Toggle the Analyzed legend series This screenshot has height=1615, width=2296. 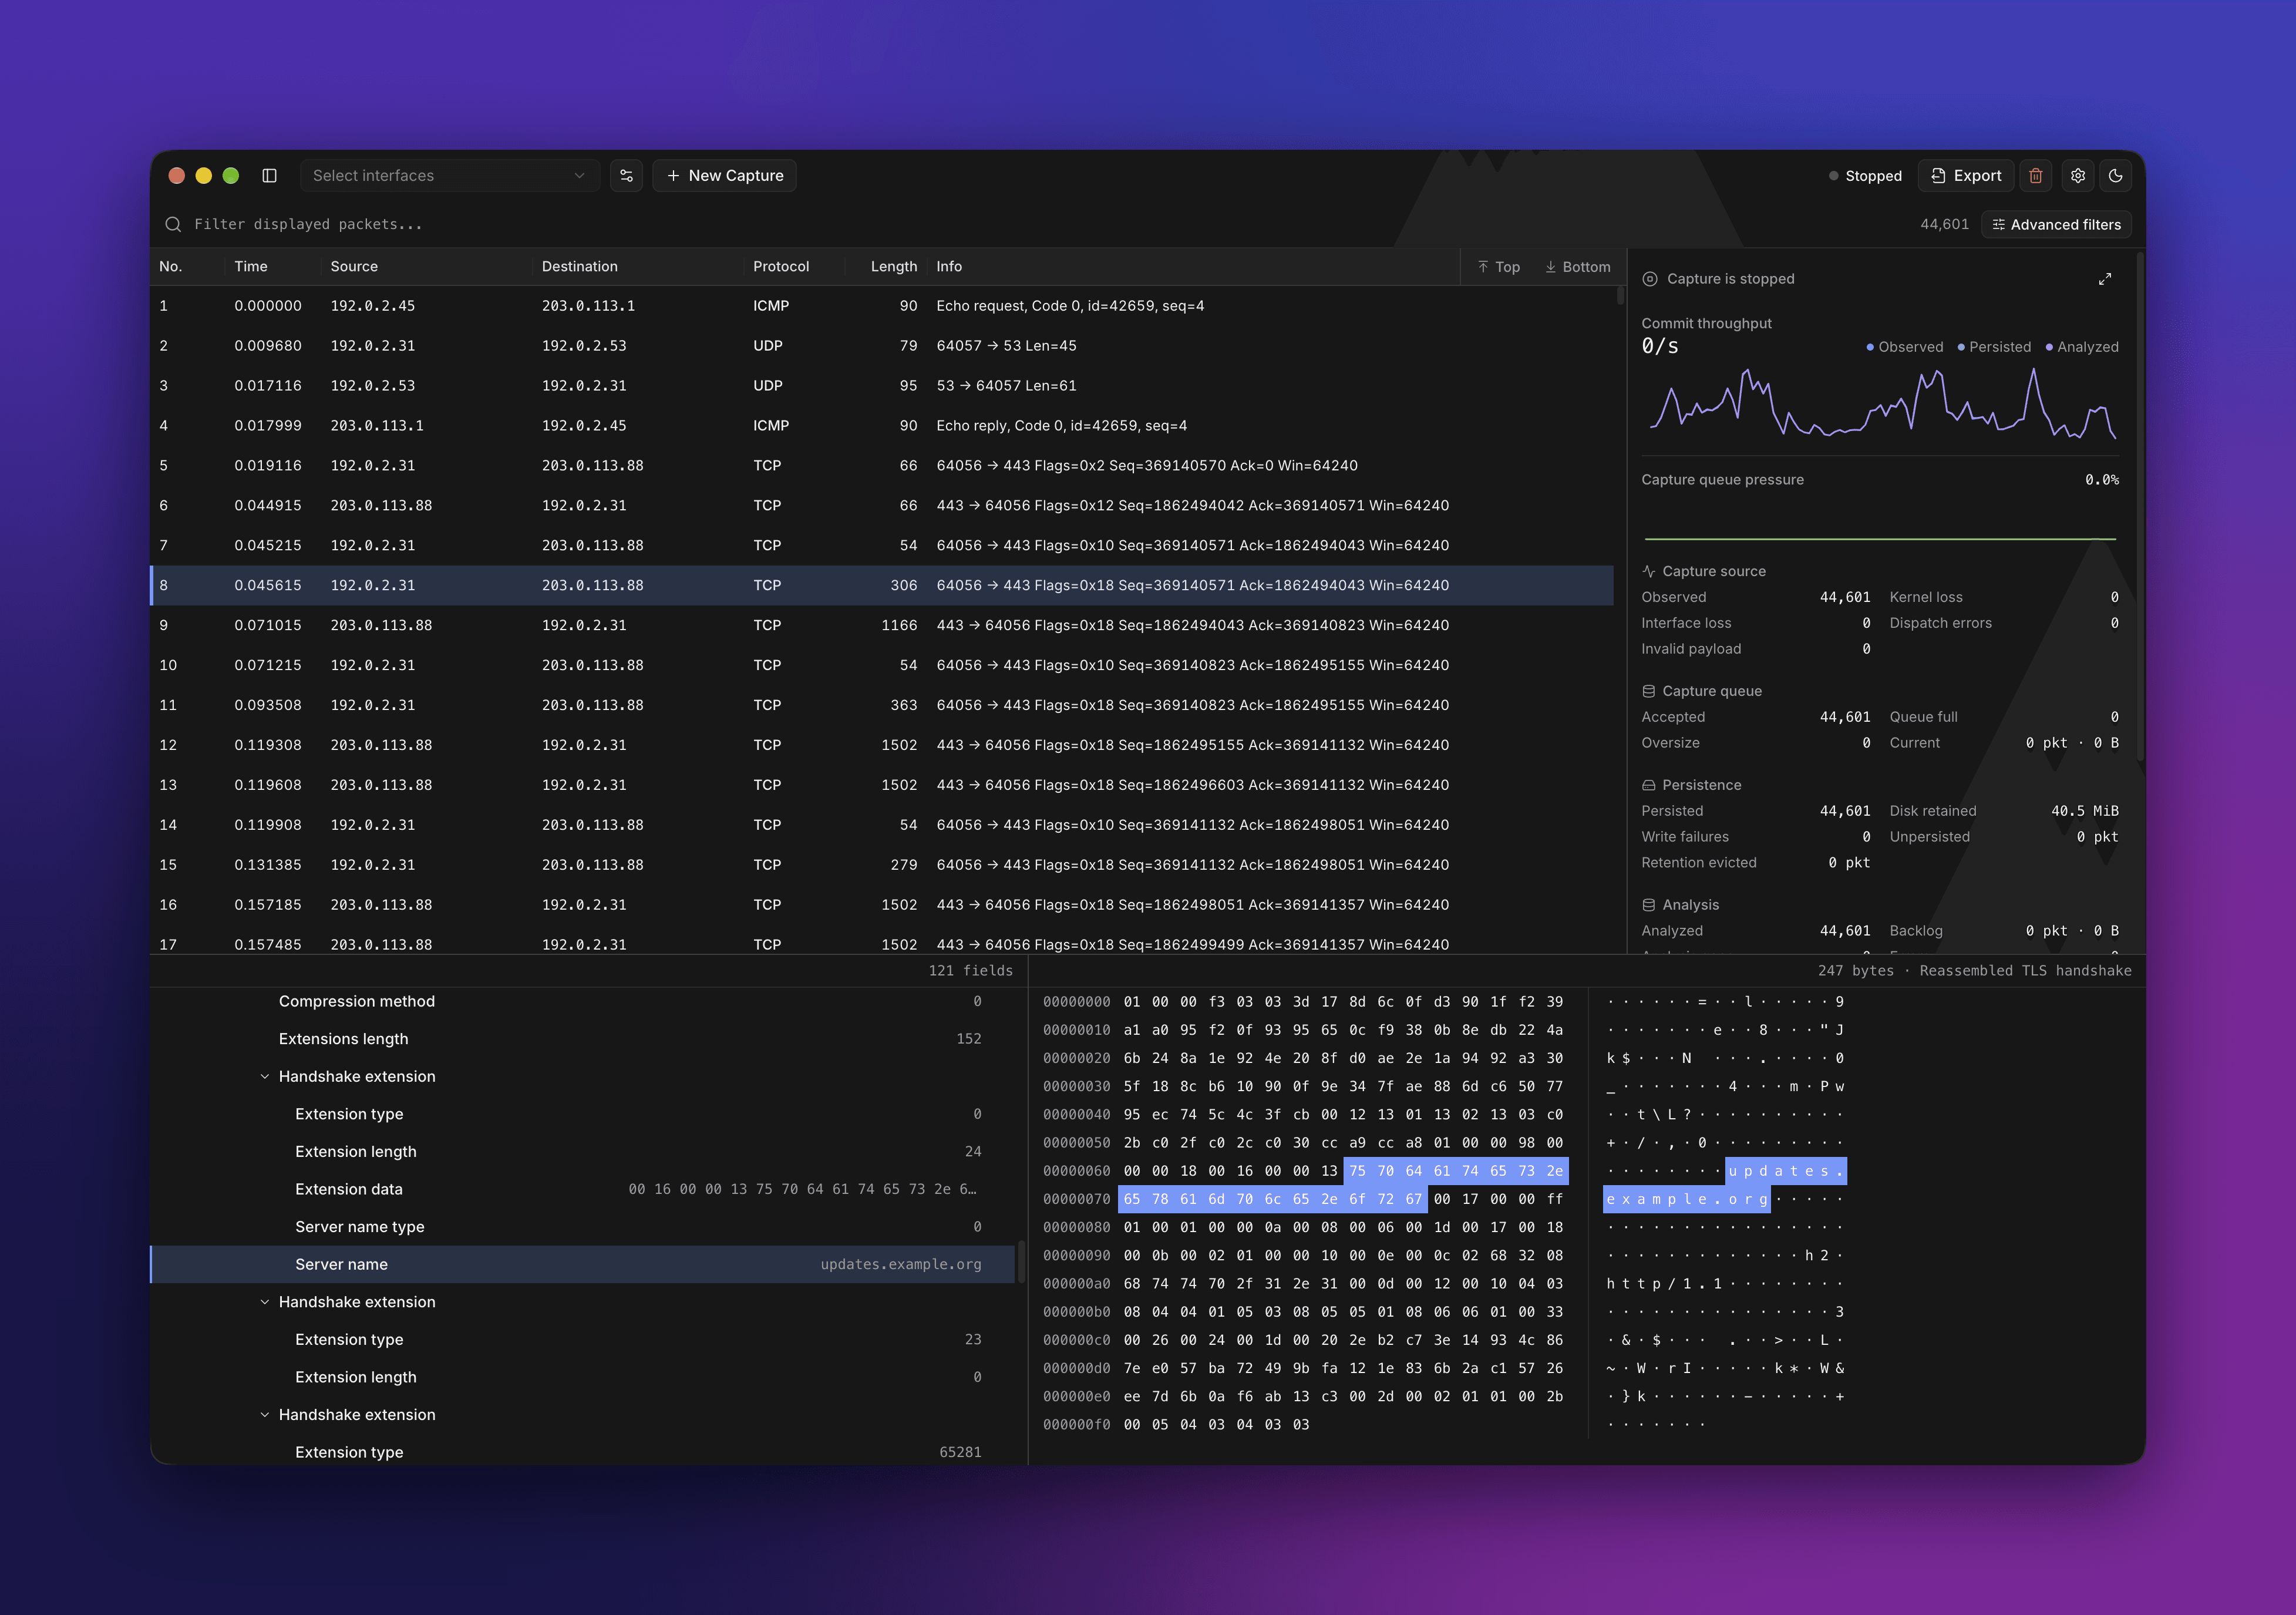[x=2082, y=347]
